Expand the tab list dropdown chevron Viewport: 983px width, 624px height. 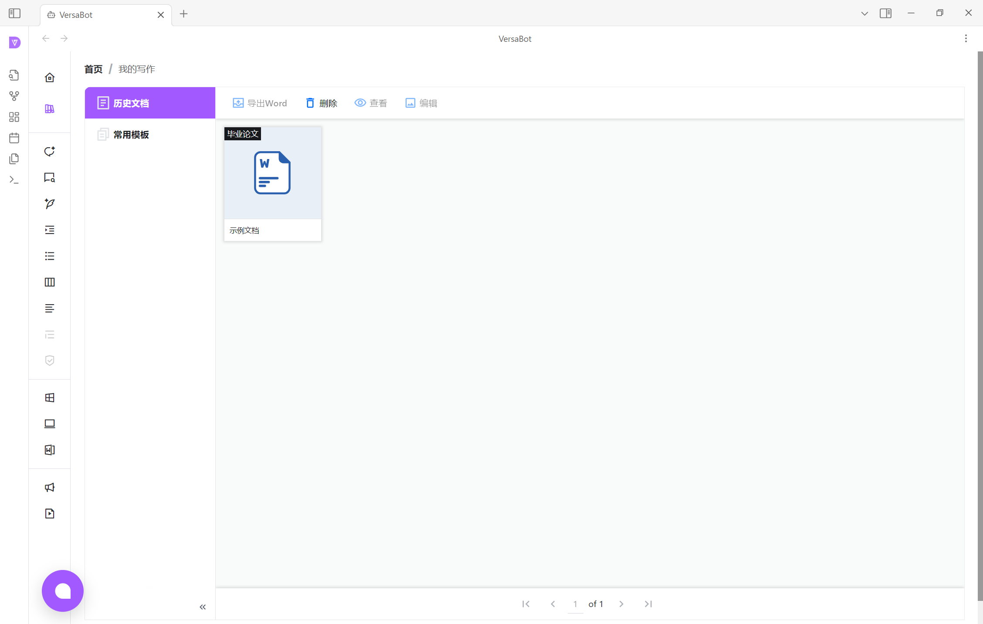coord(864,14)
